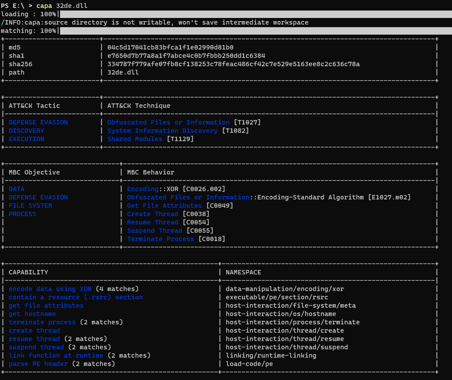452x380 pixels.
Task: Click namespace 'linking/runtime-linking'
Action: click(x=271, y=356)
